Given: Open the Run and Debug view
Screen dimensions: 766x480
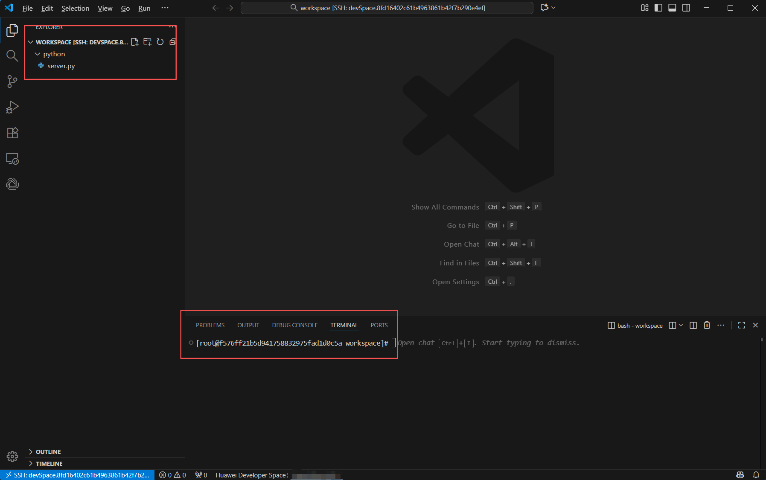Looking at the screenshot, I should coord(12,107).
